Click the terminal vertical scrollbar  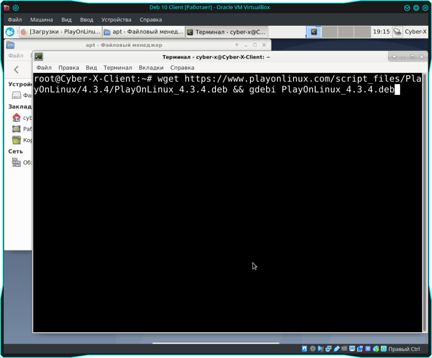pos(424,203)
